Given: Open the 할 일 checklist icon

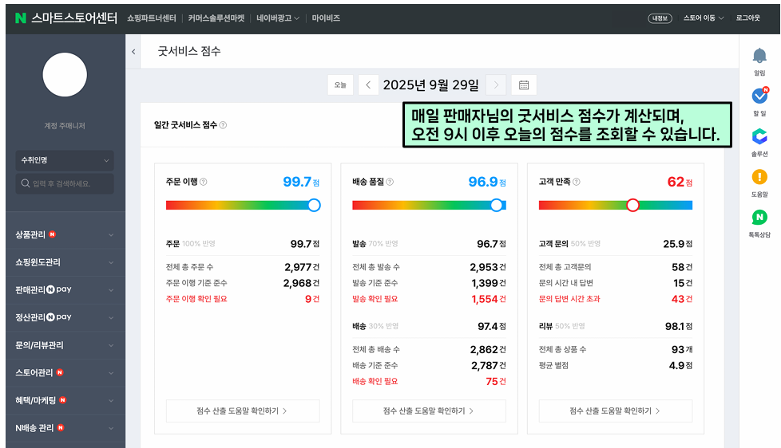Looking at the screenshot, I should (x=759, y=96).
